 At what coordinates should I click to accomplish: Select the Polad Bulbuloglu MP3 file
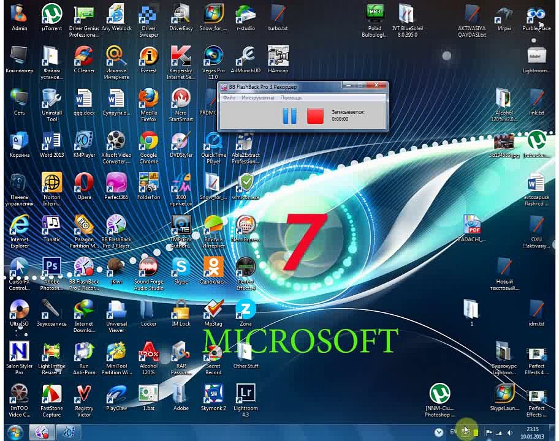click(375, 21)
